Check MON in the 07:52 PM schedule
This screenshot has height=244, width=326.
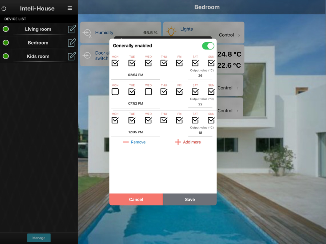115,92
